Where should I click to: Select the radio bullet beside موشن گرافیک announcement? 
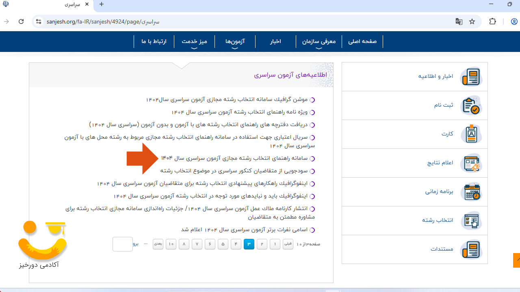tap(312, 99)
